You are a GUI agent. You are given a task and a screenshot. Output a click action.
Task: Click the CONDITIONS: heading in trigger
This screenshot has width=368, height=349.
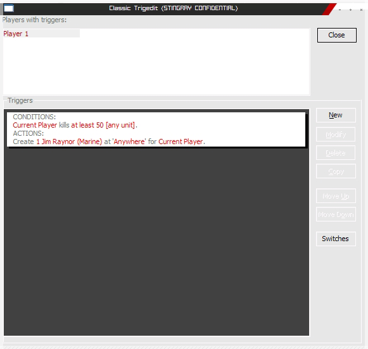click(34, 117)
